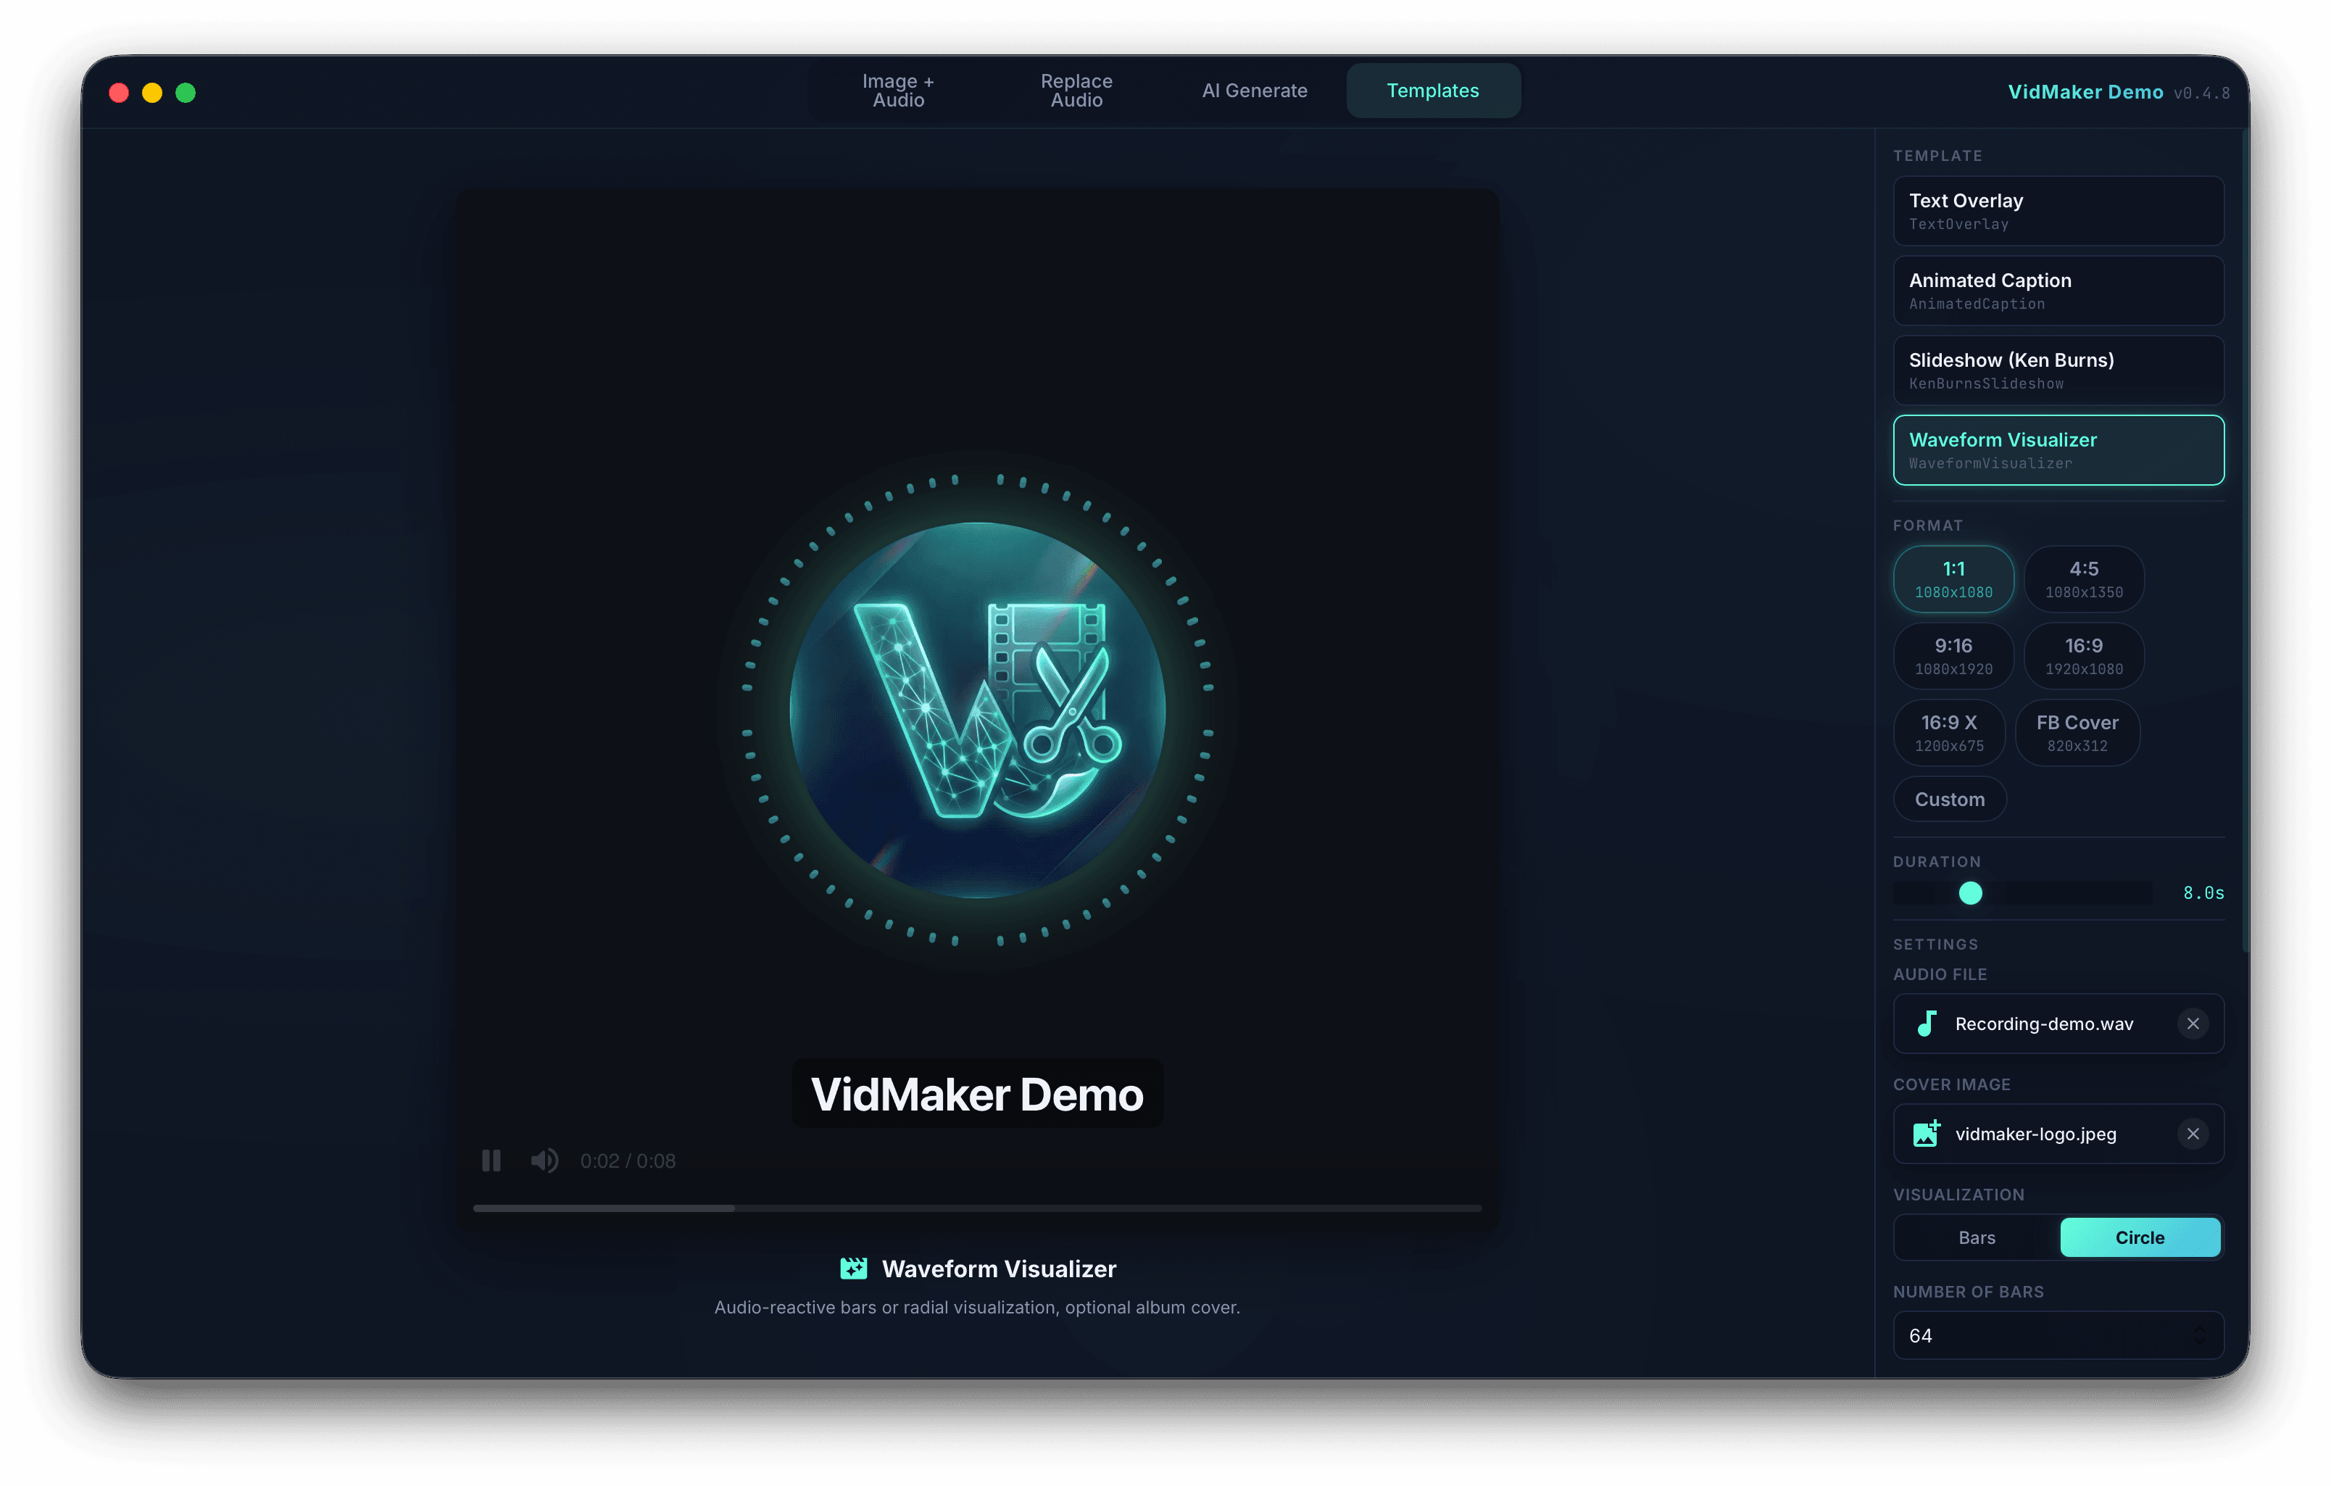This screenshot has width=2331, height=1486.
Task: Click the music note icon beside Recording-demo.wav
Action: (1927, 1024)
